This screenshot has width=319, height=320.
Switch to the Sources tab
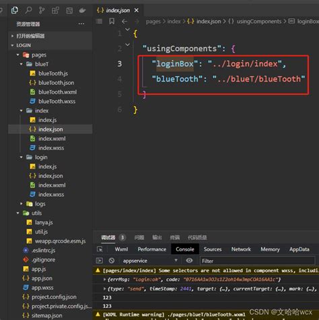(x=213, y=249)
